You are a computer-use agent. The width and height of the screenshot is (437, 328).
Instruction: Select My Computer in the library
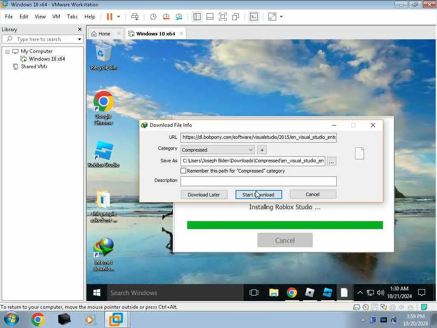pyautogui.click(x=37, y=51)
